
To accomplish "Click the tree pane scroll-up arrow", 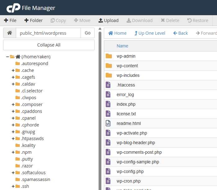I will [100, 29].
